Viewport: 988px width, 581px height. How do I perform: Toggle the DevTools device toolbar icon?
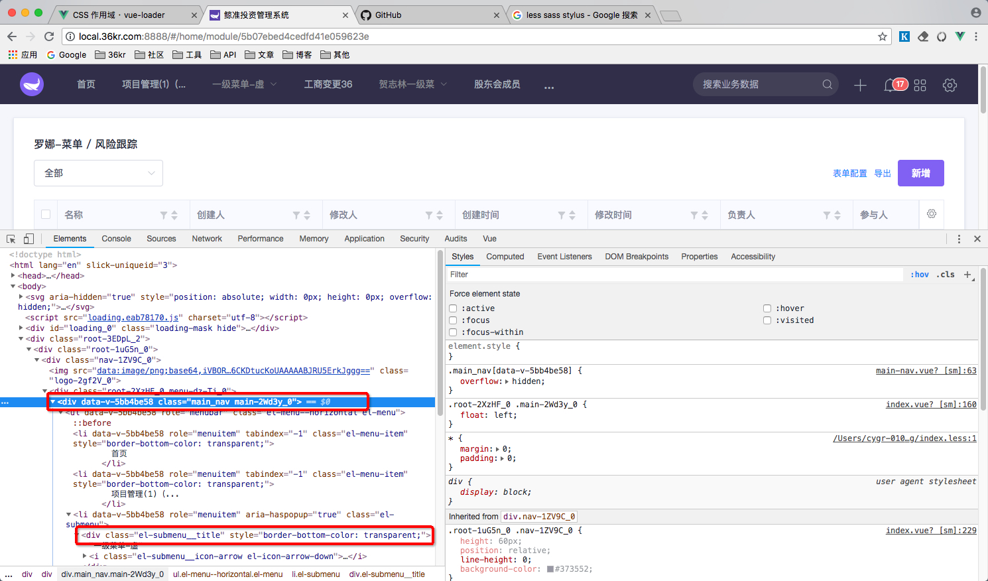pos(29,239)
